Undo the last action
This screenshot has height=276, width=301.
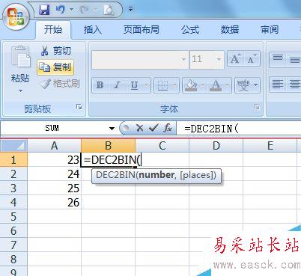pos(61,10)
